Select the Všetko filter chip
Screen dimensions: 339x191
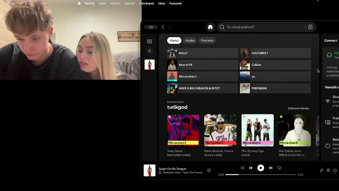point(174,41)
